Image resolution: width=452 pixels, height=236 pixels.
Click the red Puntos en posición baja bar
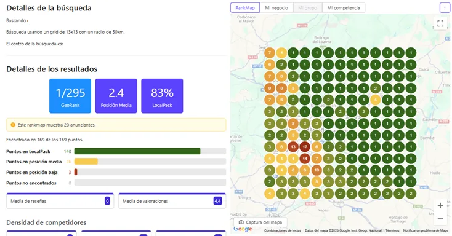(76, 172)
